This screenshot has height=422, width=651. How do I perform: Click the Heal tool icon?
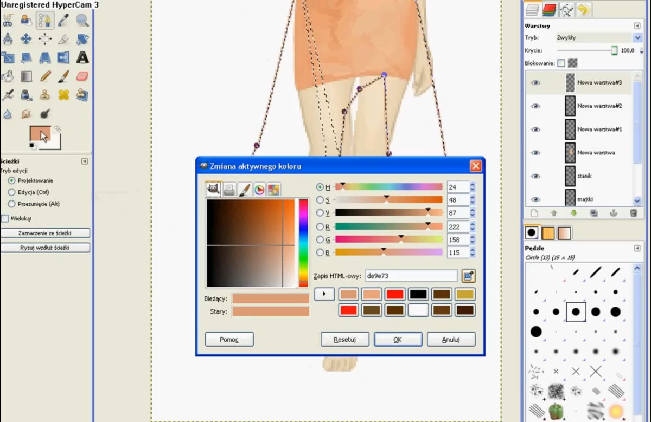pyautogui.click(x=63, y=95)
